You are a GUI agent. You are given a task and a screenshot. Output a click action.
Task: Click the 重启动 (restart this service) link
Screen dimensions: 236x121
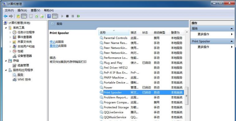click(54, 46)
